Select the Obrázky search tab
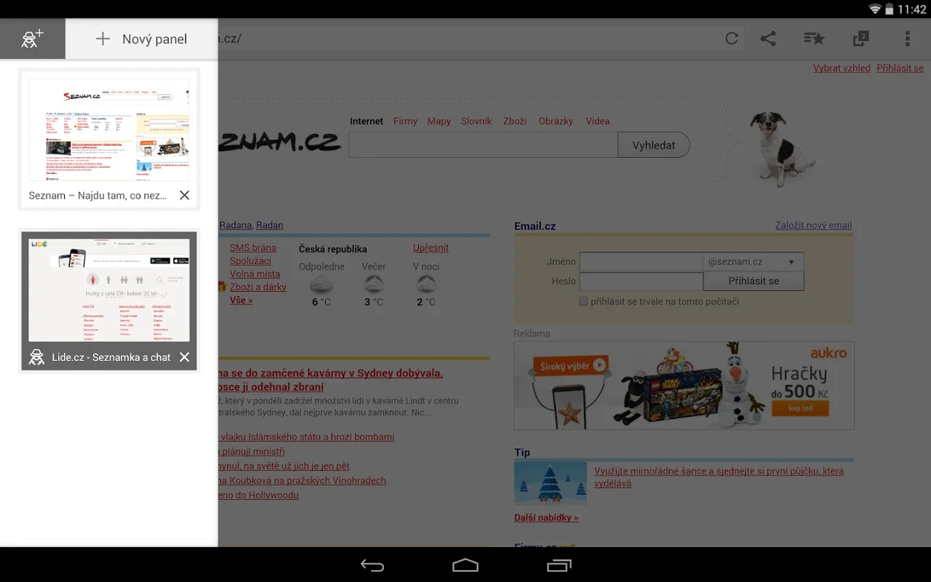 pyautogui.click(x=556, y=121)
